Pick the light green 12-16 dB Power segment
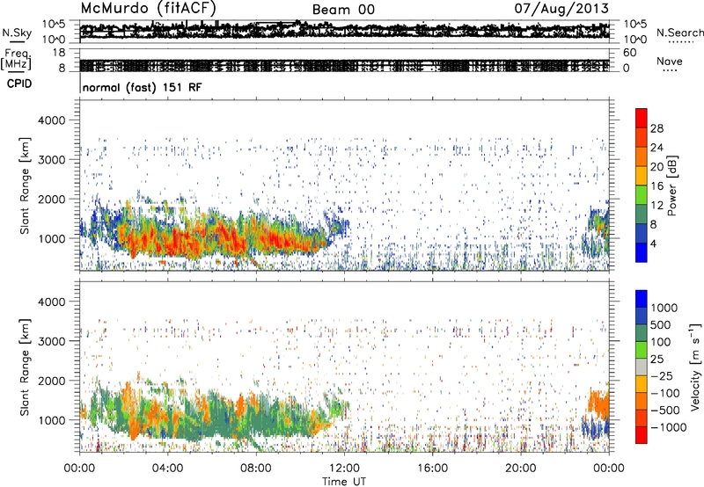704x487 pixels. (x=642, y=195)
